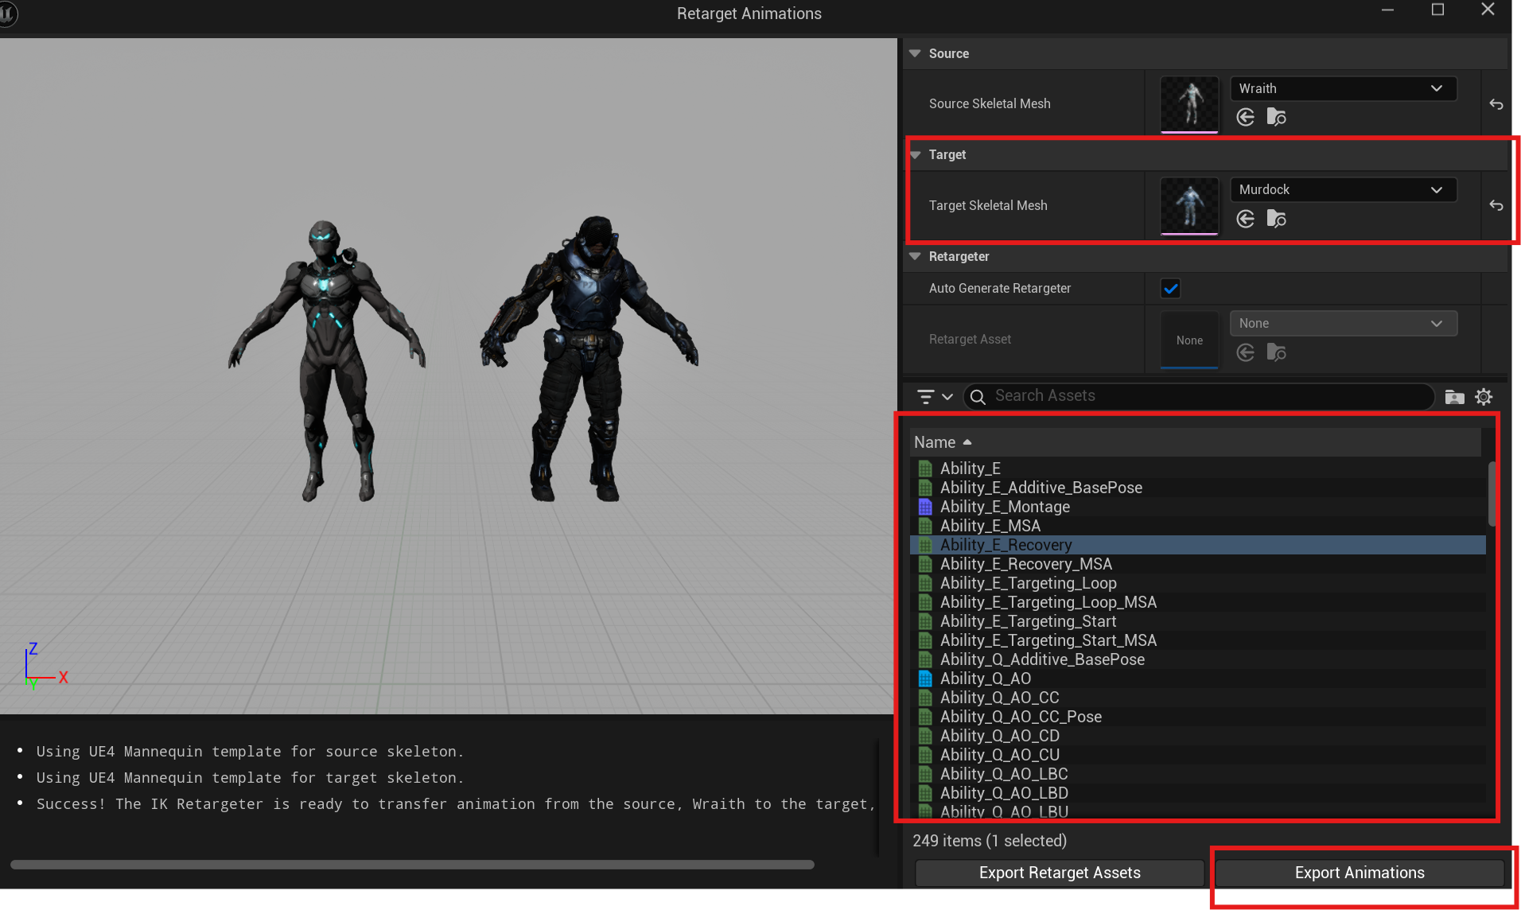The height and width of the screenshot is (910, 1521).
Task: Select Ability_Q_AO_CC asset
Action: coord(1198,698)
